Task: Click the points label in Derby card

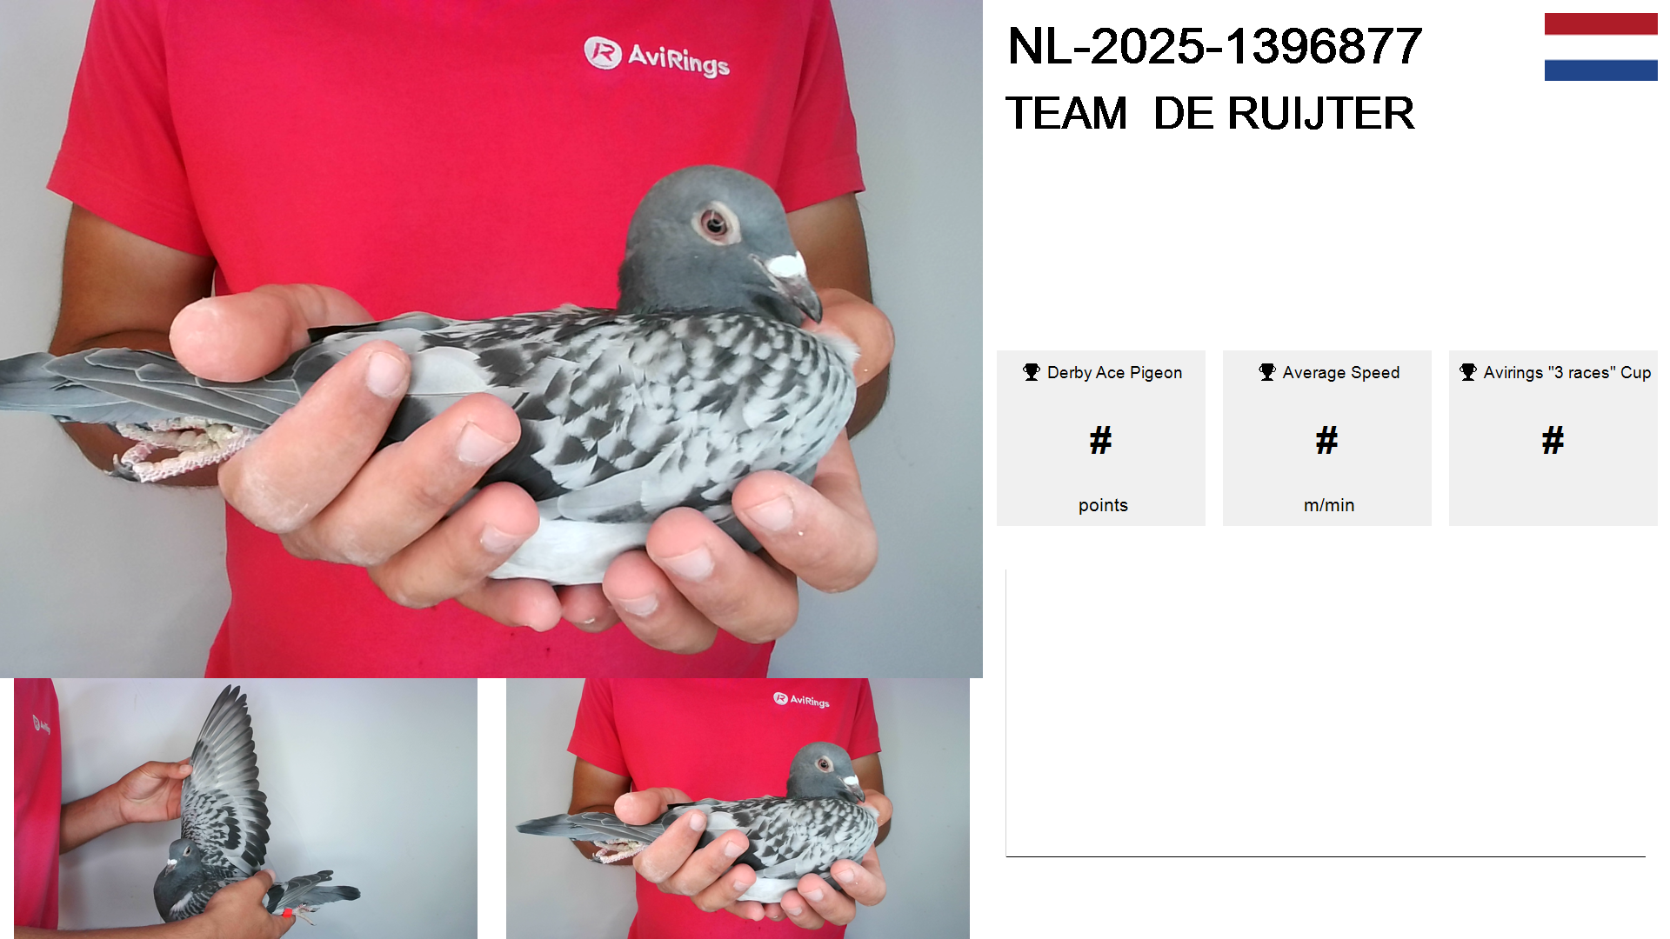Action: 1103,505
